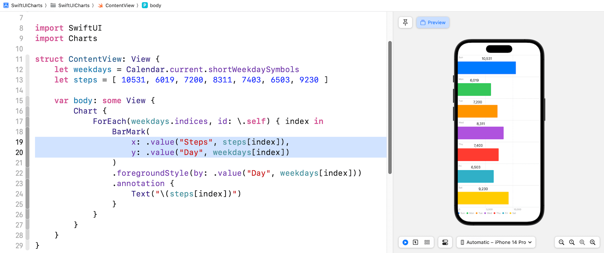The image size is (604, 253).
Task: Pin the preview with the pin icon
Action: [x=405, y=22]
